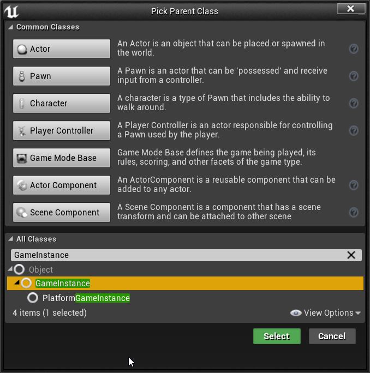Screen dimensions: 370x373
Task: Click help icon for Actor Component
Action: [354, 185]
